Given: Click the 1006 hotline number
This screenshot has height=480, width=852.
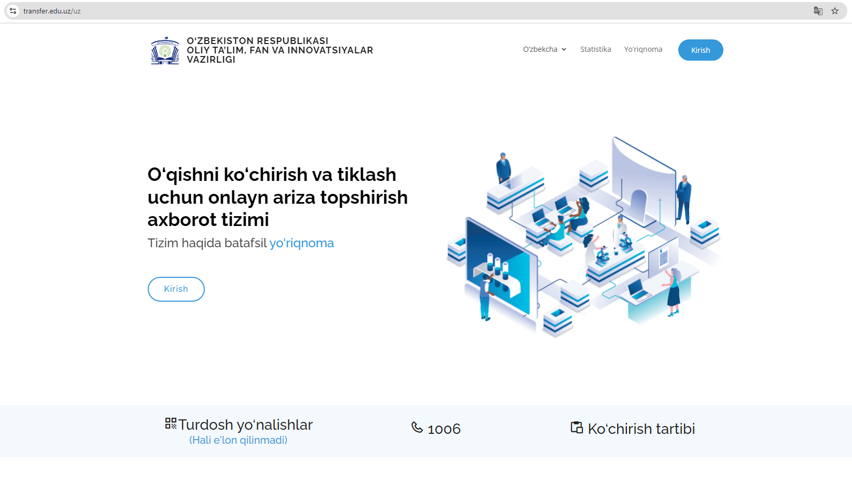Looking at the screenshot, I should click(444, 429).
